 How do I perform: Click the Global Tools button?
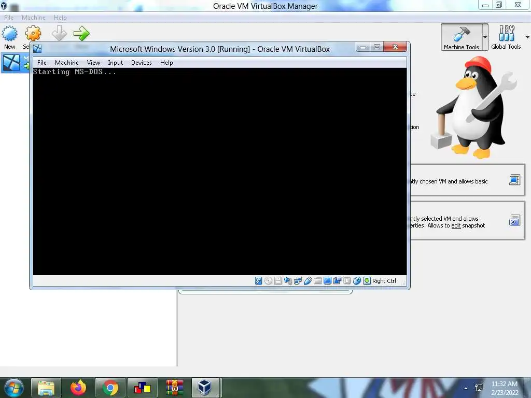(506, 37)
